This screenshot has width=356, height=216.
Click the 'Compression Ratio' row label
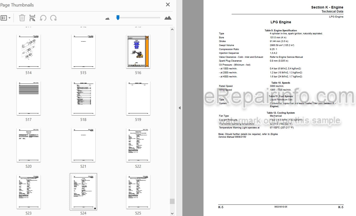pos(229,49)
